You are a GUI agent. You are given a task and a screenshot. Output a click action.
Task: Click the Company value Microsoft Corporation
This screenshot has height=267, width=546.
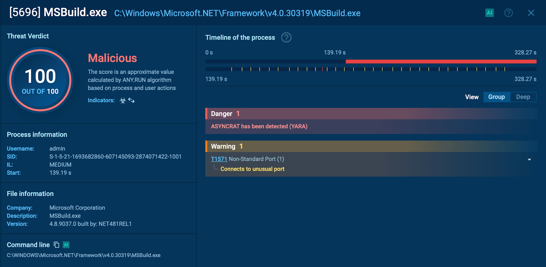[77, 208]
